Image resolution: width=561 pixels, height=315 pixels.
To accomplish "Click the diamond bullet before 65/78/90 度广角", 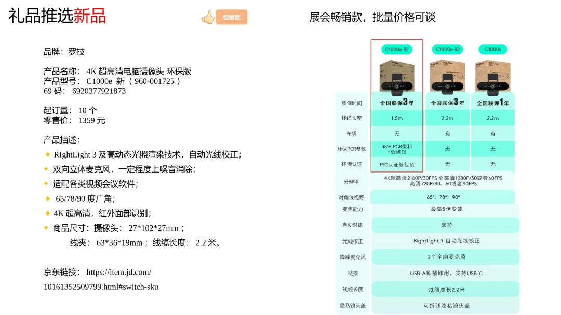I will click(x=47, y=198).
